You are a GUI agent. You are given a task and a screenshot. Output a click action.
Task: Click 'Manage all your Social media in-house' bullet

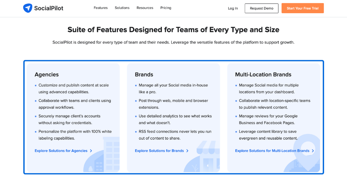(173, 89)
